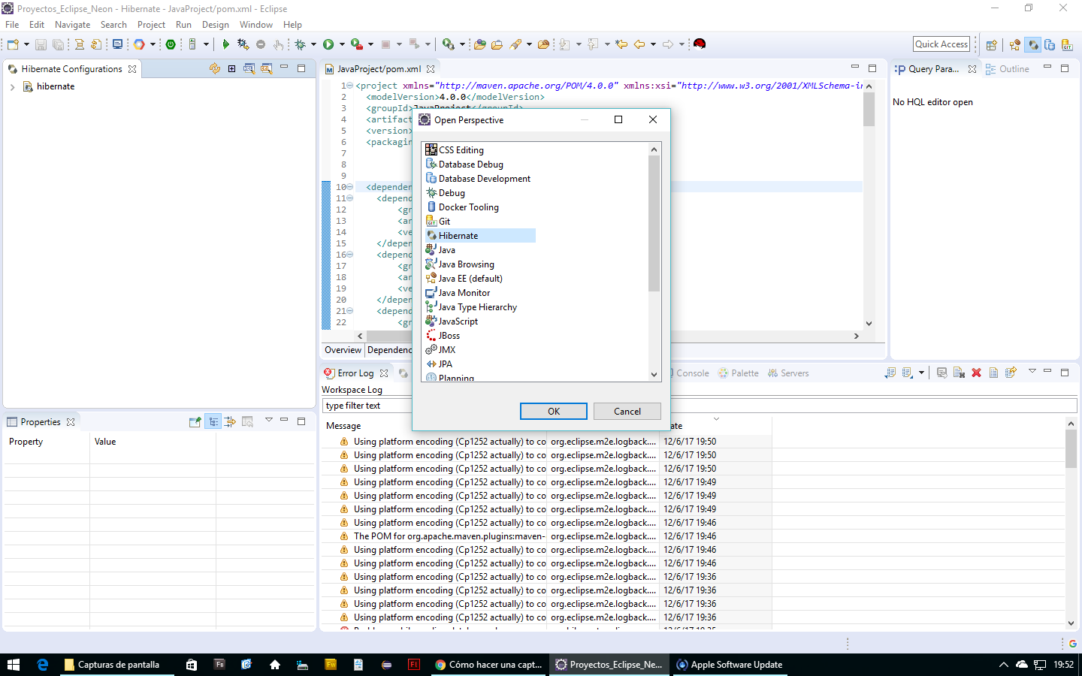The height and width of the screenshot is (676, 1082).
Task: Click the Debug bug toolbar icon
Action: pos(300,44)
